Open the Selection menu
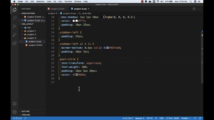Viewport: 214px width, 120px height. (40, 1)
